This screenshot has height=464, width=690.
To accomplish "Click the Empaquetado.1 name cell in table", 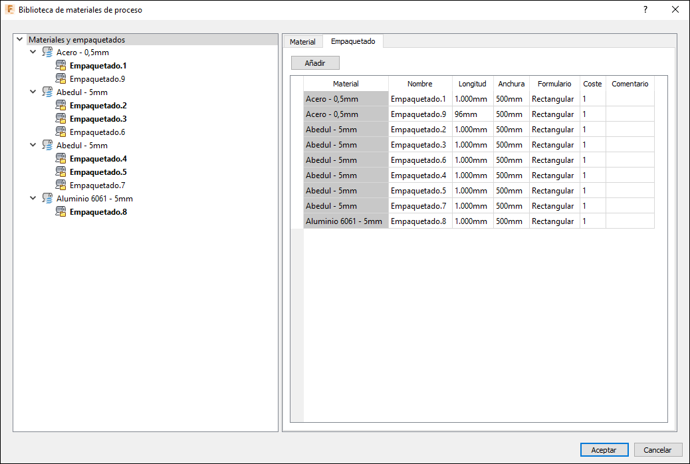I will tap(420, 99).
